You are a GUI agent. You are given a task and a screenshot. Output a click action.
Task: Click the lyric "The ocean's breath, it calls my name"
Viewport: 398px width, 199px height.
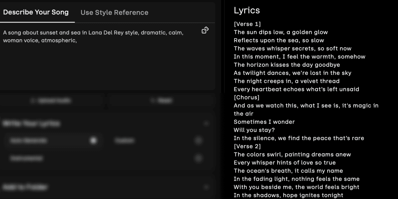point(288,171)
